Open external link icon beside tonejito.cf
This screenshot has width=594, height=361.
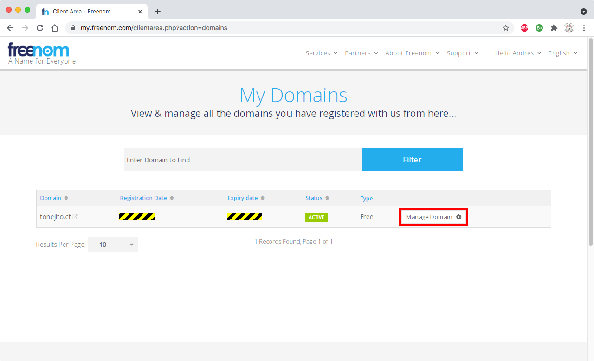[75, 217]
